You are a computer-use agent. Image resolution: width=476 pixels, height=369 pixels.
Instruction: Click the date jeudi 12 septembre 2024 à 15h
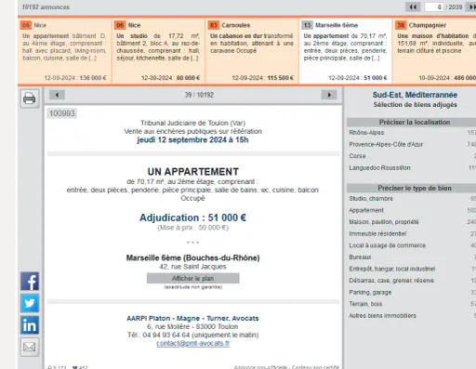pyautogui.click(x=192, y=139)
